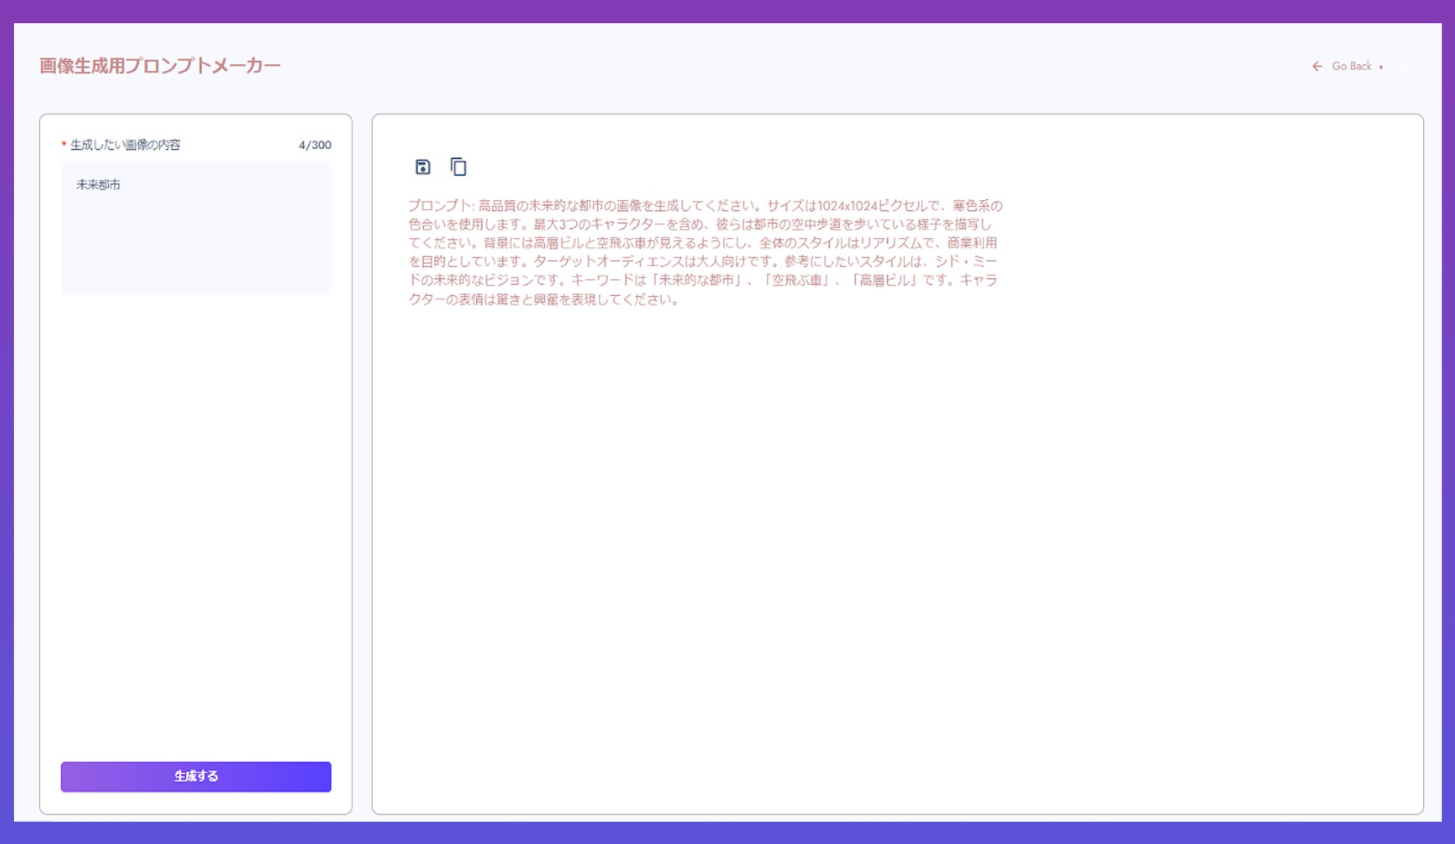Image resolution: width=1455 pixels, height=844 pixels.
Task: Click the 画像生成用プロンプトメーカー page title
Action: point(160,66)
